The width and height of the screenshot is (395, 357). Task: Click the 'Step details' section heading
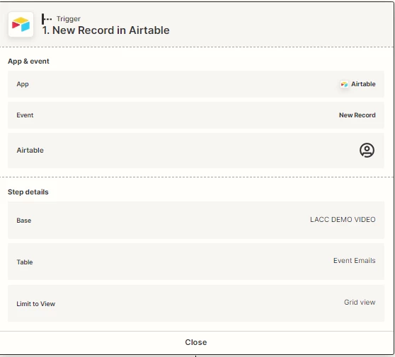coord(28,192)
